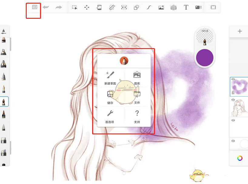
Task: Choose the black-handled paint brush
Action: 3,114
